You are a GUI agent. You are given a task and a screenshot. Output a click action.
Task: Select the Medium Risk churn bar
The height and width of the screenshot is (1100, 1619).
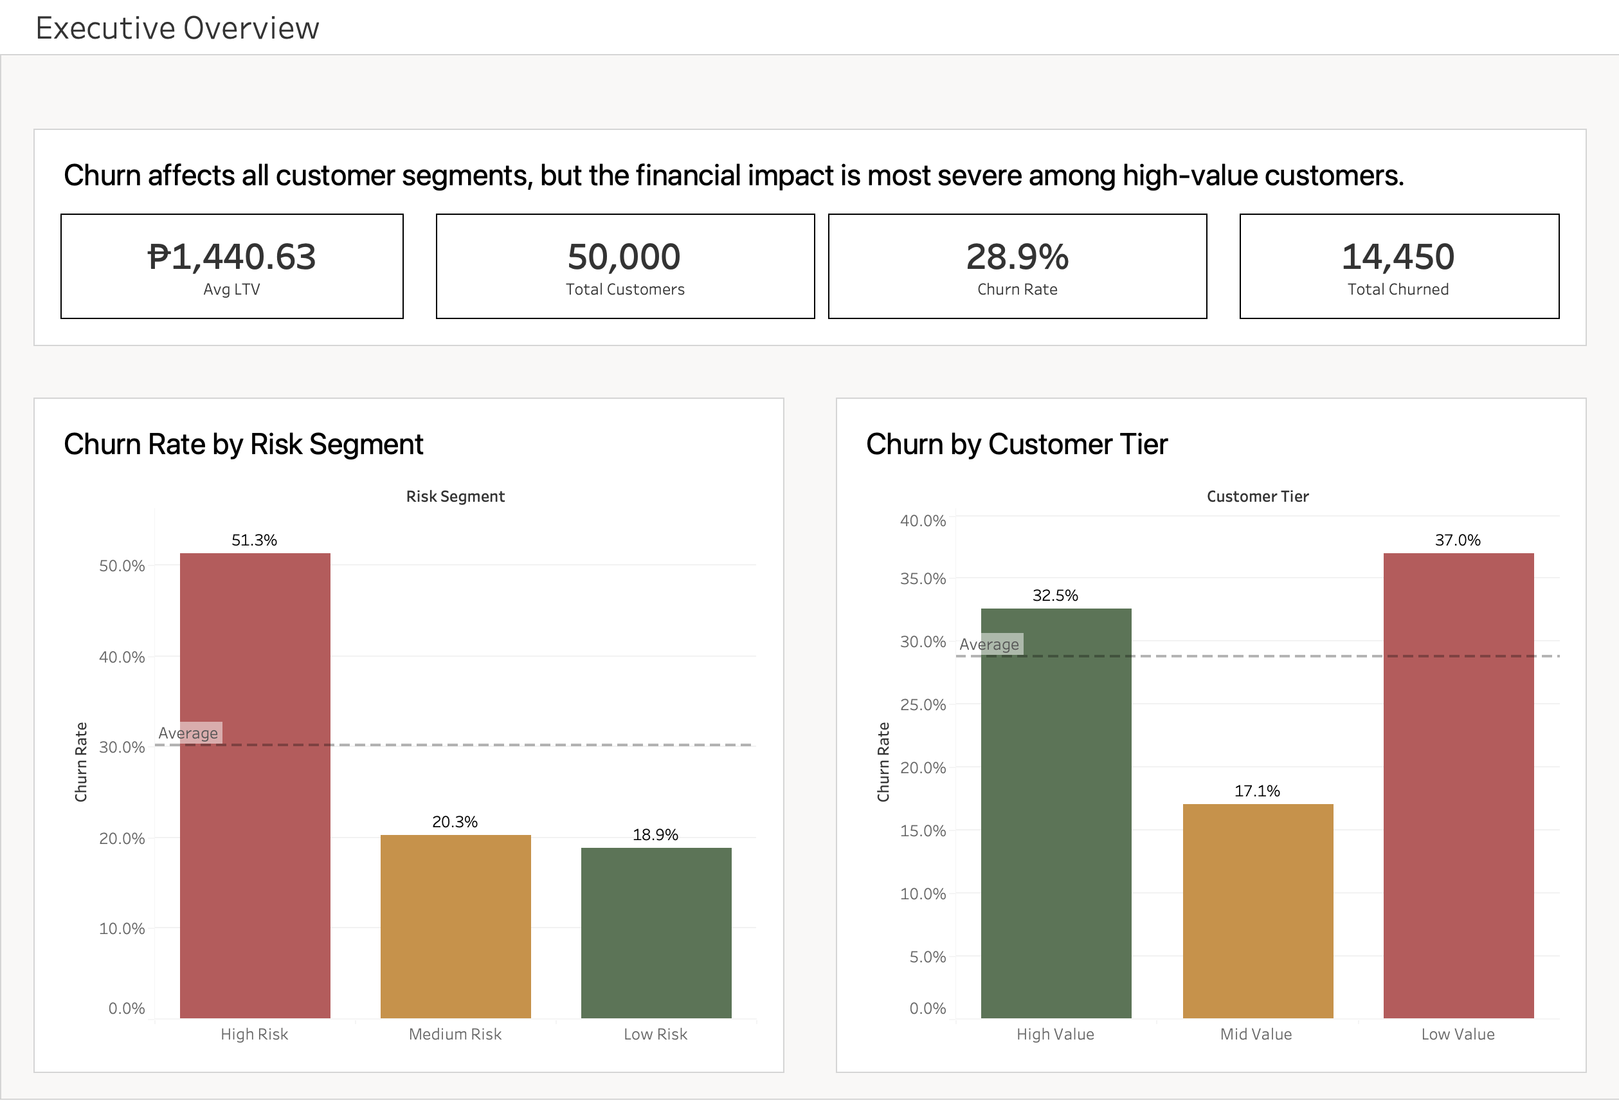click(x=456, y=926)
